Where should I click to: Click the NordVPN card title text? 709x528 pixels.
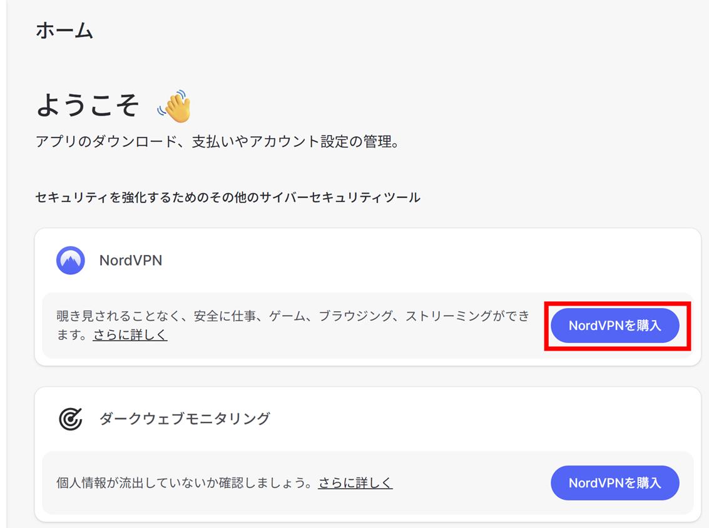pyautogui.click(x=131, y=260)
